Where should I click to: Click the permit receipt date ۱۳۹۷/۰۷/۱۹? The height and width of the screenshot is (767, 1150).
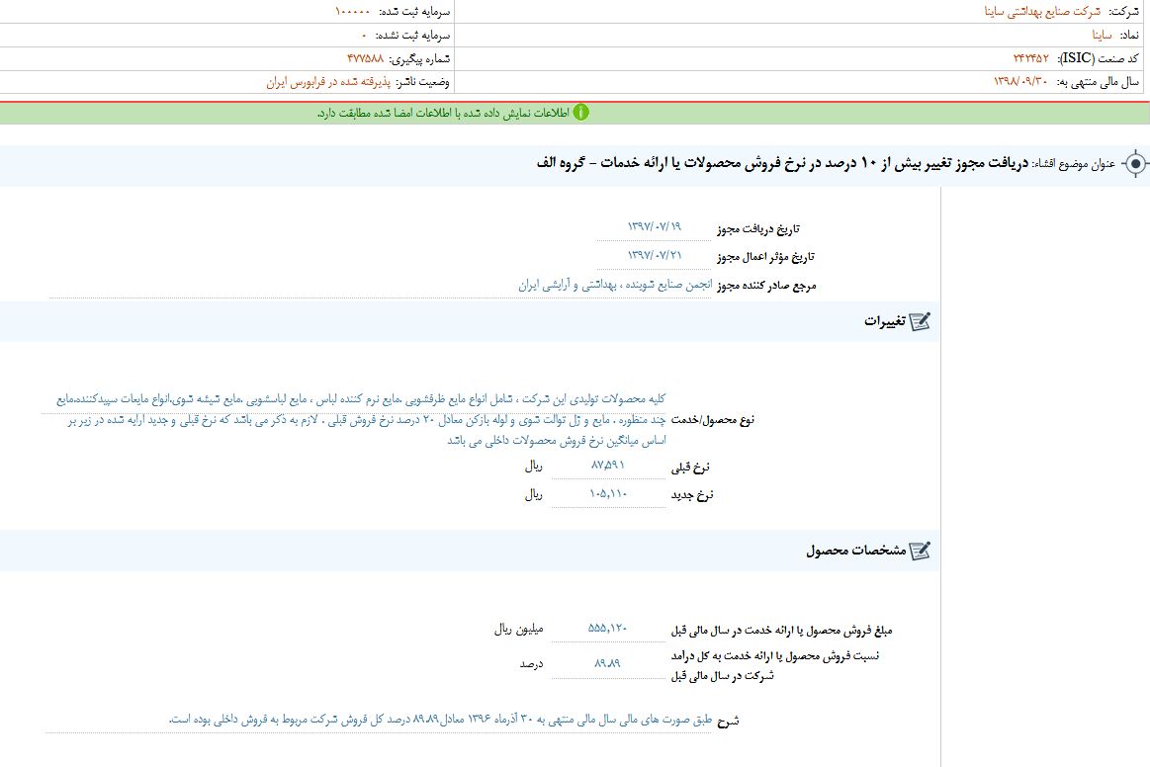tap(655, 226)
